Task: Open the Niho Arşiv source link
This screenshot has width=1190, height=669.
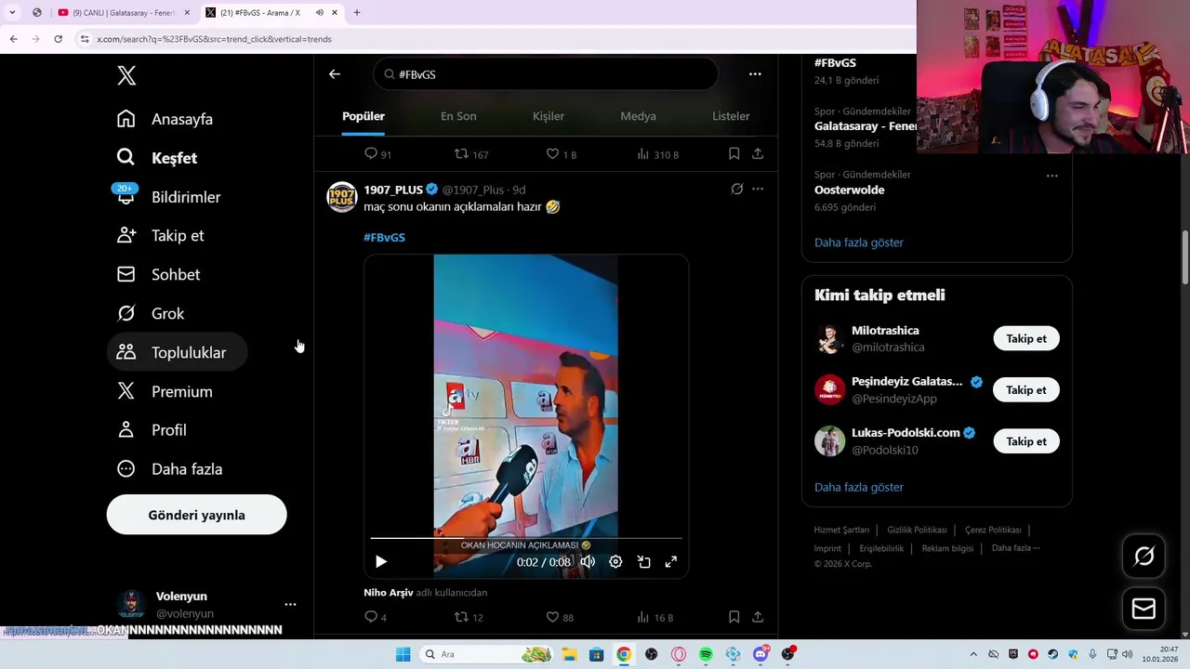Action: (x=389, y=593)
